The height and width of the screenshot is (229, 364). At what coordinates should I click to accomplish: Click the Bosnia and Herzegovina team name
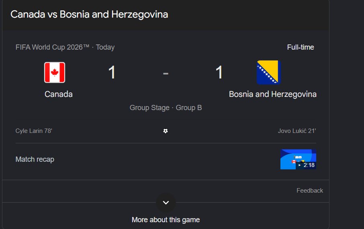272,94
